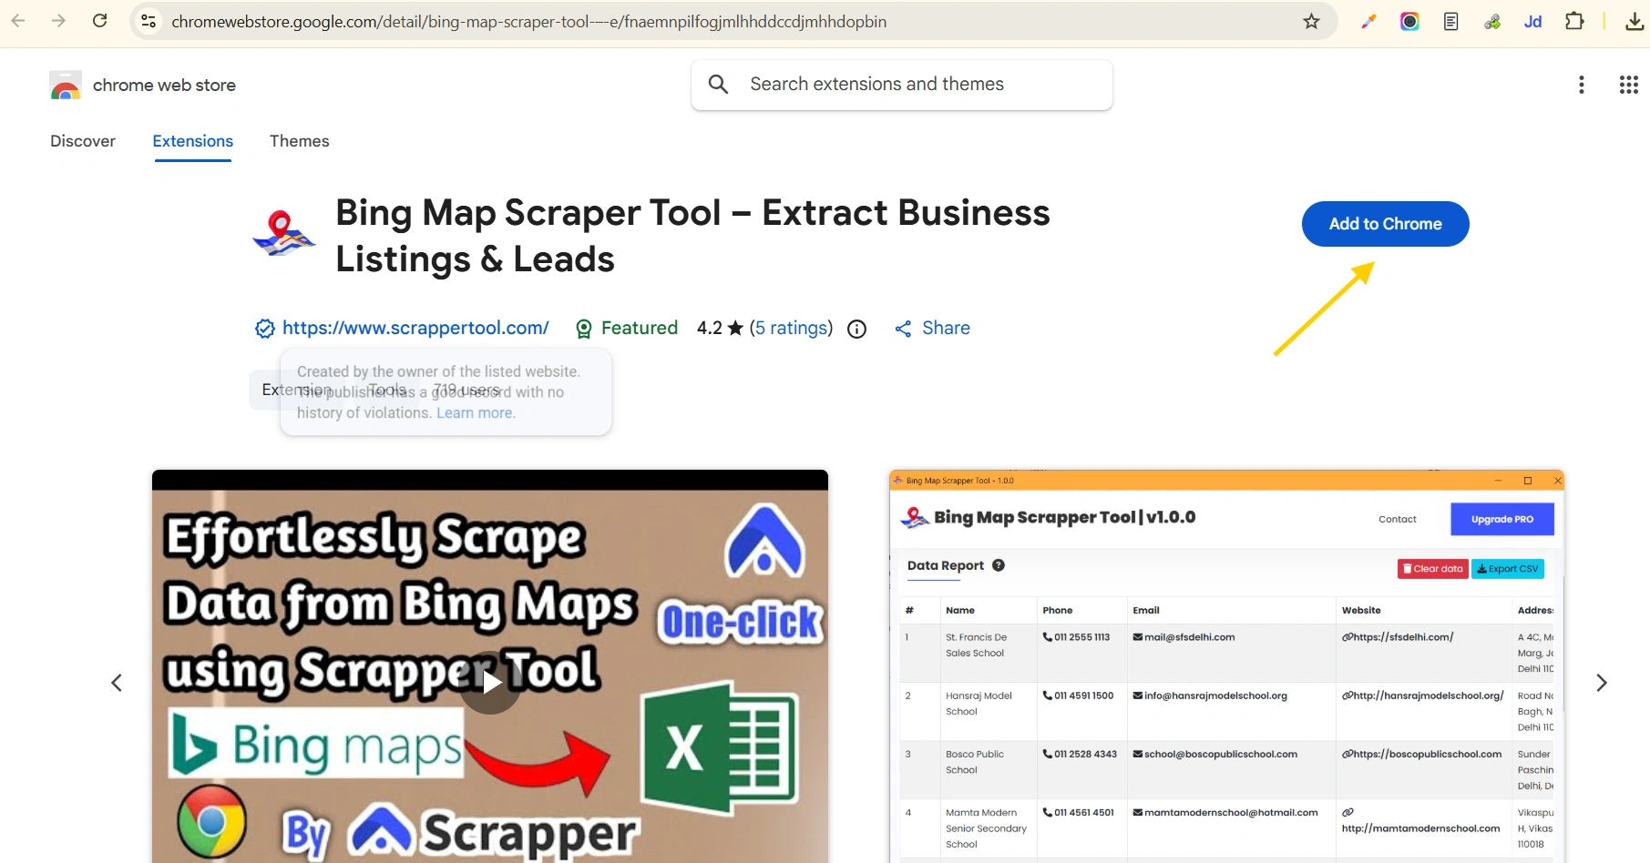
Task: Click phone 011 4561 4501 cell
Action: [1079, 812]
